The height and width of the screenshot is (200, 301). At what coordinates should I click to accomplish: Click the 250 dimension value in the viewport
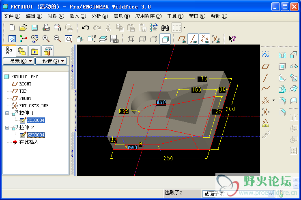pos(168,158)
